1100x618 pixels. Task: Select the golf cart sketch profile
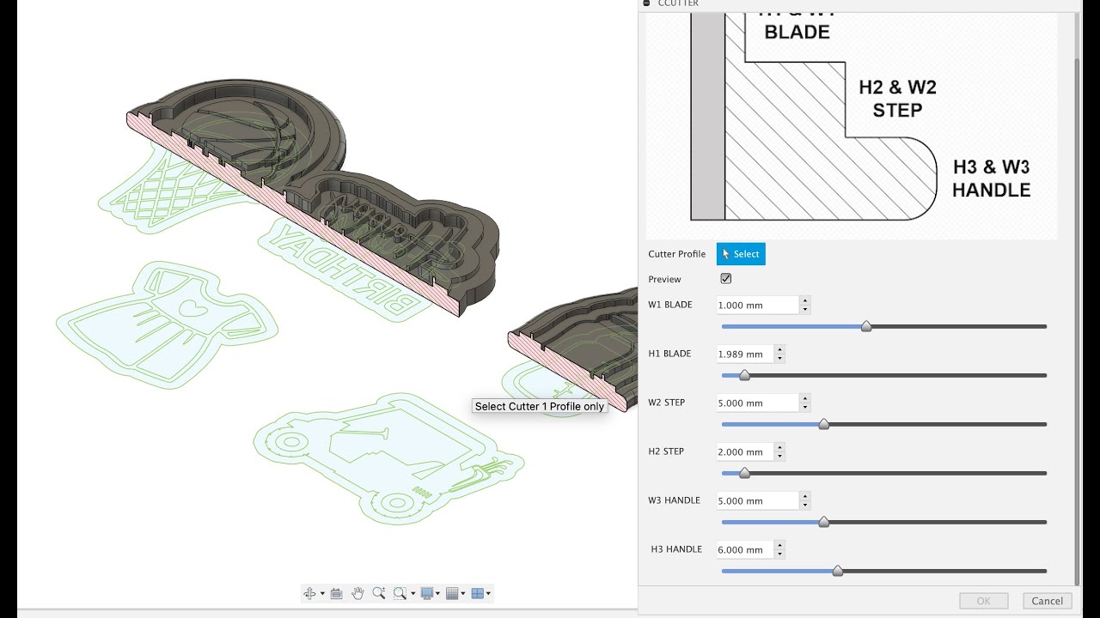click(388, 459)
